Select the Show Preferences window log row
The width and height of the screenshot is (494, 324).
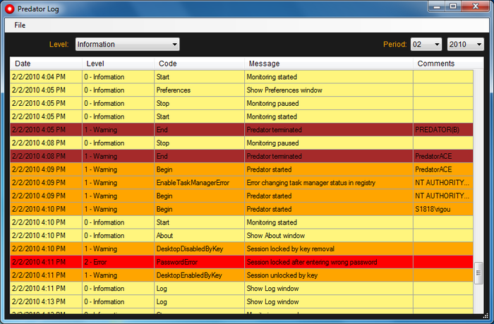(x=241, y=90)
